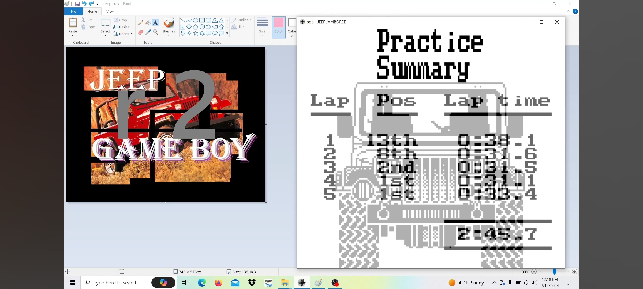
Task: Click the Type here to search box
Action: tap(116, 283)
